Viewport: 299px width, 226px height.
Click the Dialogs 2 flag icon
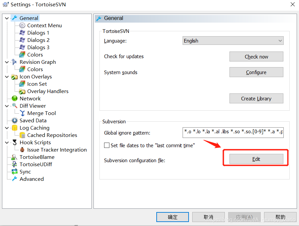22,40
